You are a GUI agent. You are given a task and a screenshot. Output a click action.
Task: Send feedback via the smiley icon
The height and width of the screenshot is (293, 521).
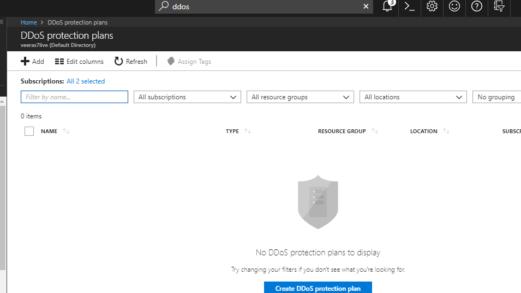(x=454, y=7)
